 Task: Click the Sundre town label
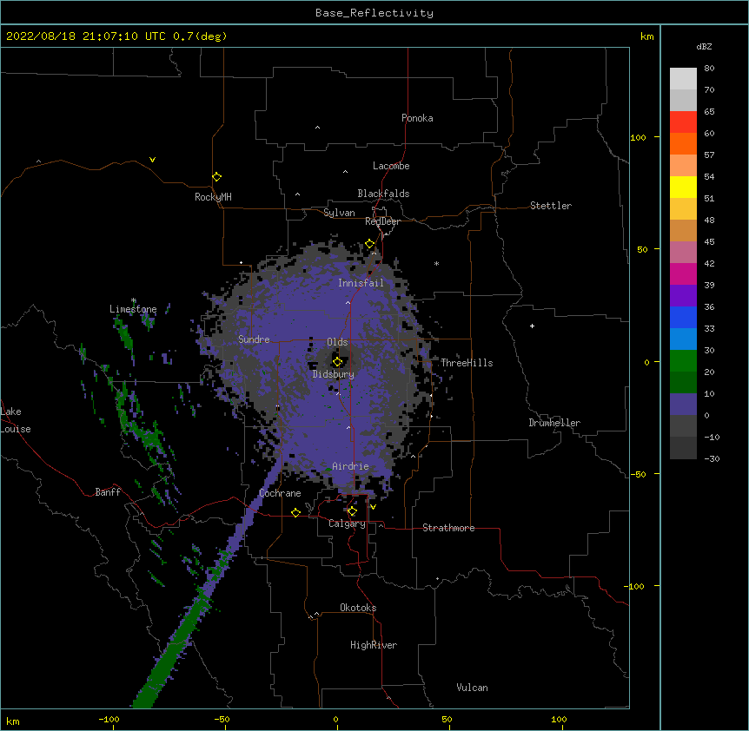click(x=254, y=339)
